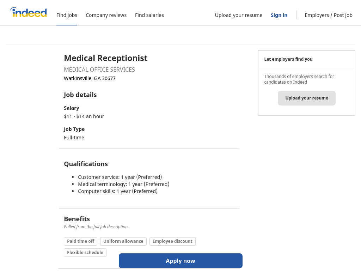Image resolution: width=361 pixels, height=271 pixels.
Task: Open Find salaries page
Action: (149, 15)
